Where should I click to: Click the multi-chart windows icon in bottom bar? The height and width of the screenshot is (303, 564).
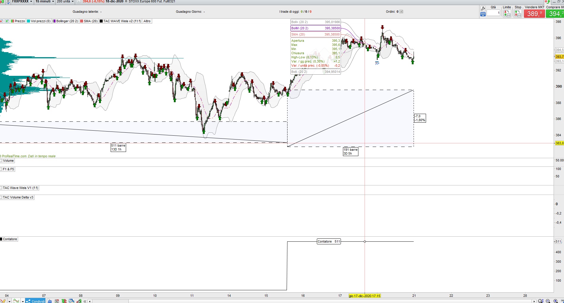coord(72,301)
